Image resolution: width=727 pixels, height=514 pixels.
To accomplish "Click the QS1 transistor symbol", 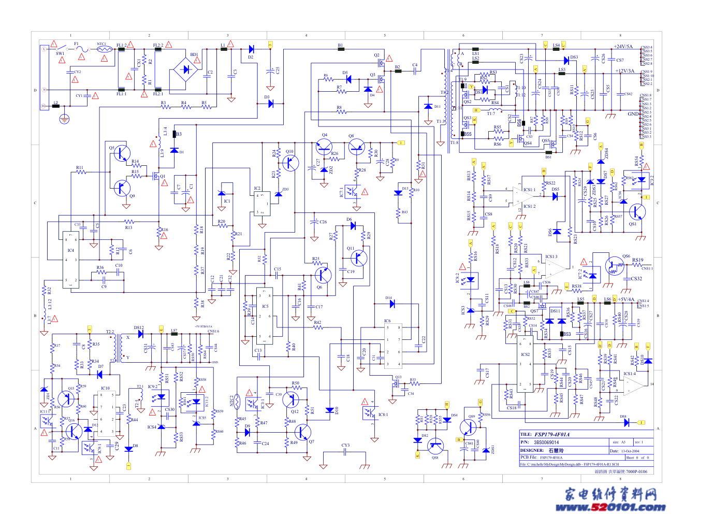I will pos(637,212).
